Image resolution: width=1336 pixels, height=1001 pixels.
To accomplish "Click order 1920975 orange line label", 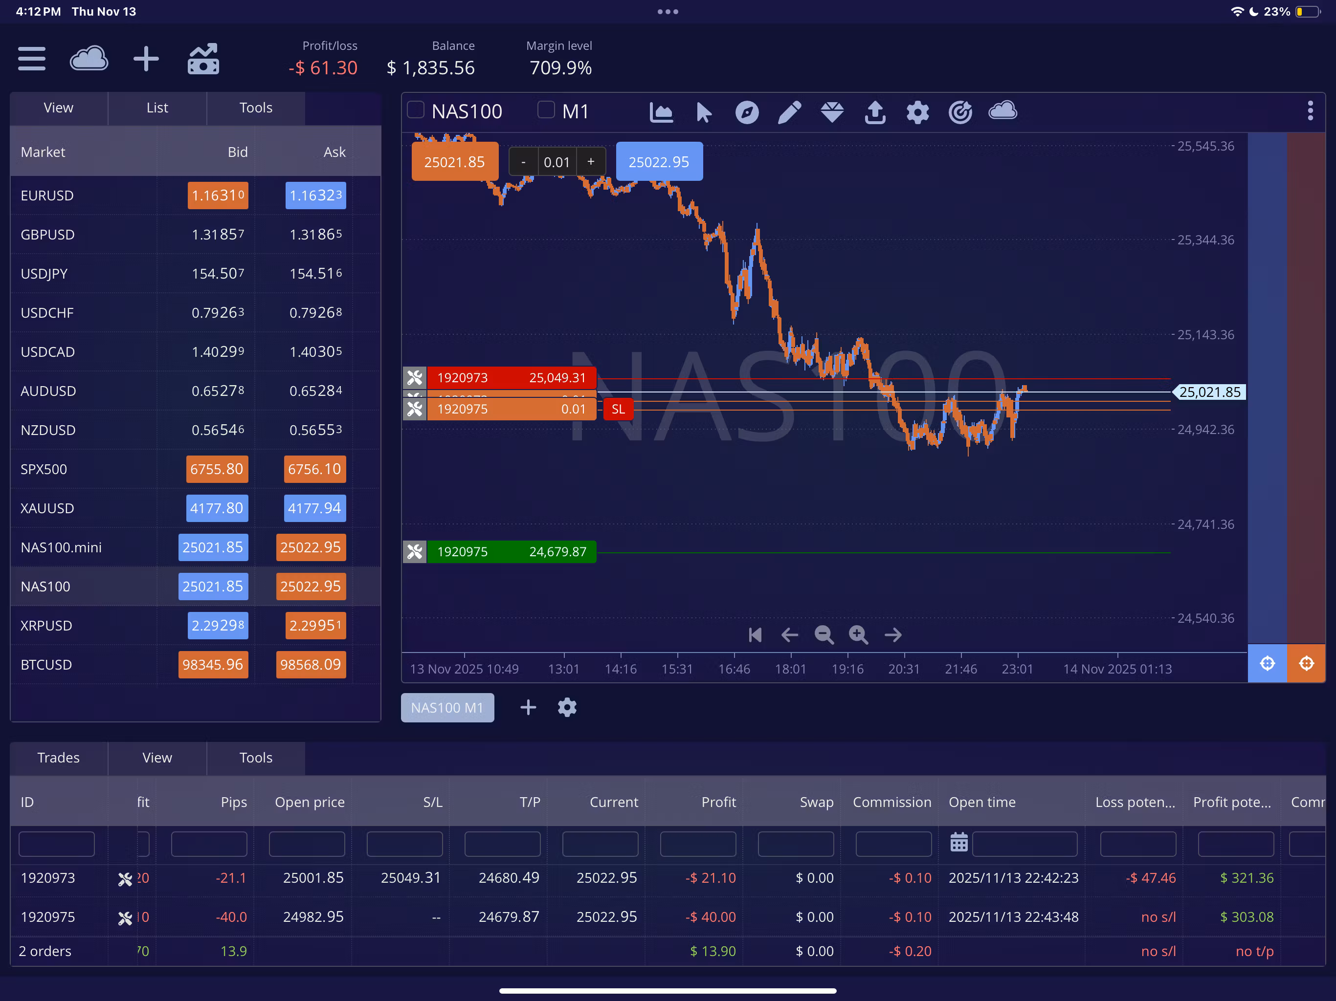I will click(512, 409).
